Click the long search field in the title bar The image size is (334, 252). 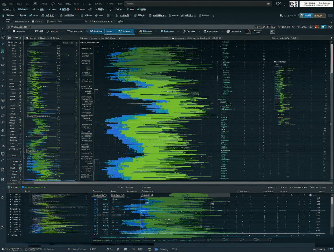pyautogui.click(x=198, y=4)
